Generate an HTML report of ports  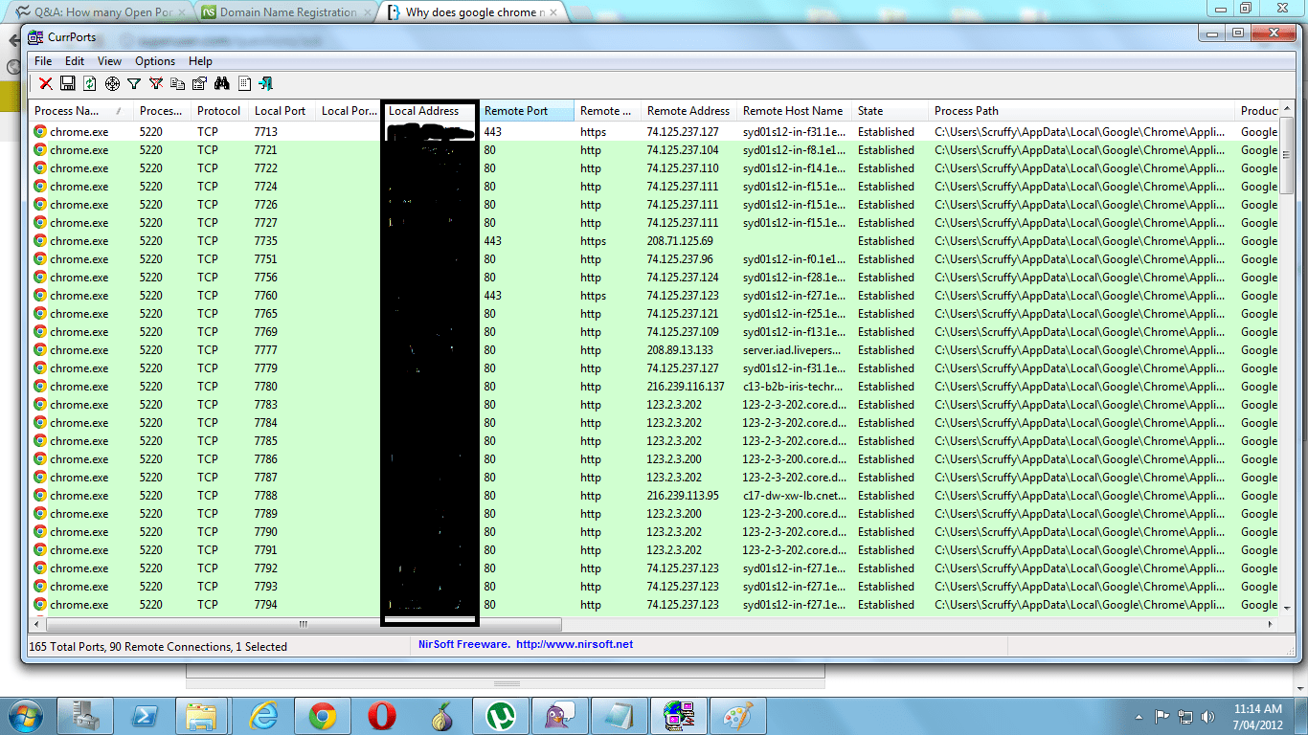pyautogui.click(x=243, y=83)
